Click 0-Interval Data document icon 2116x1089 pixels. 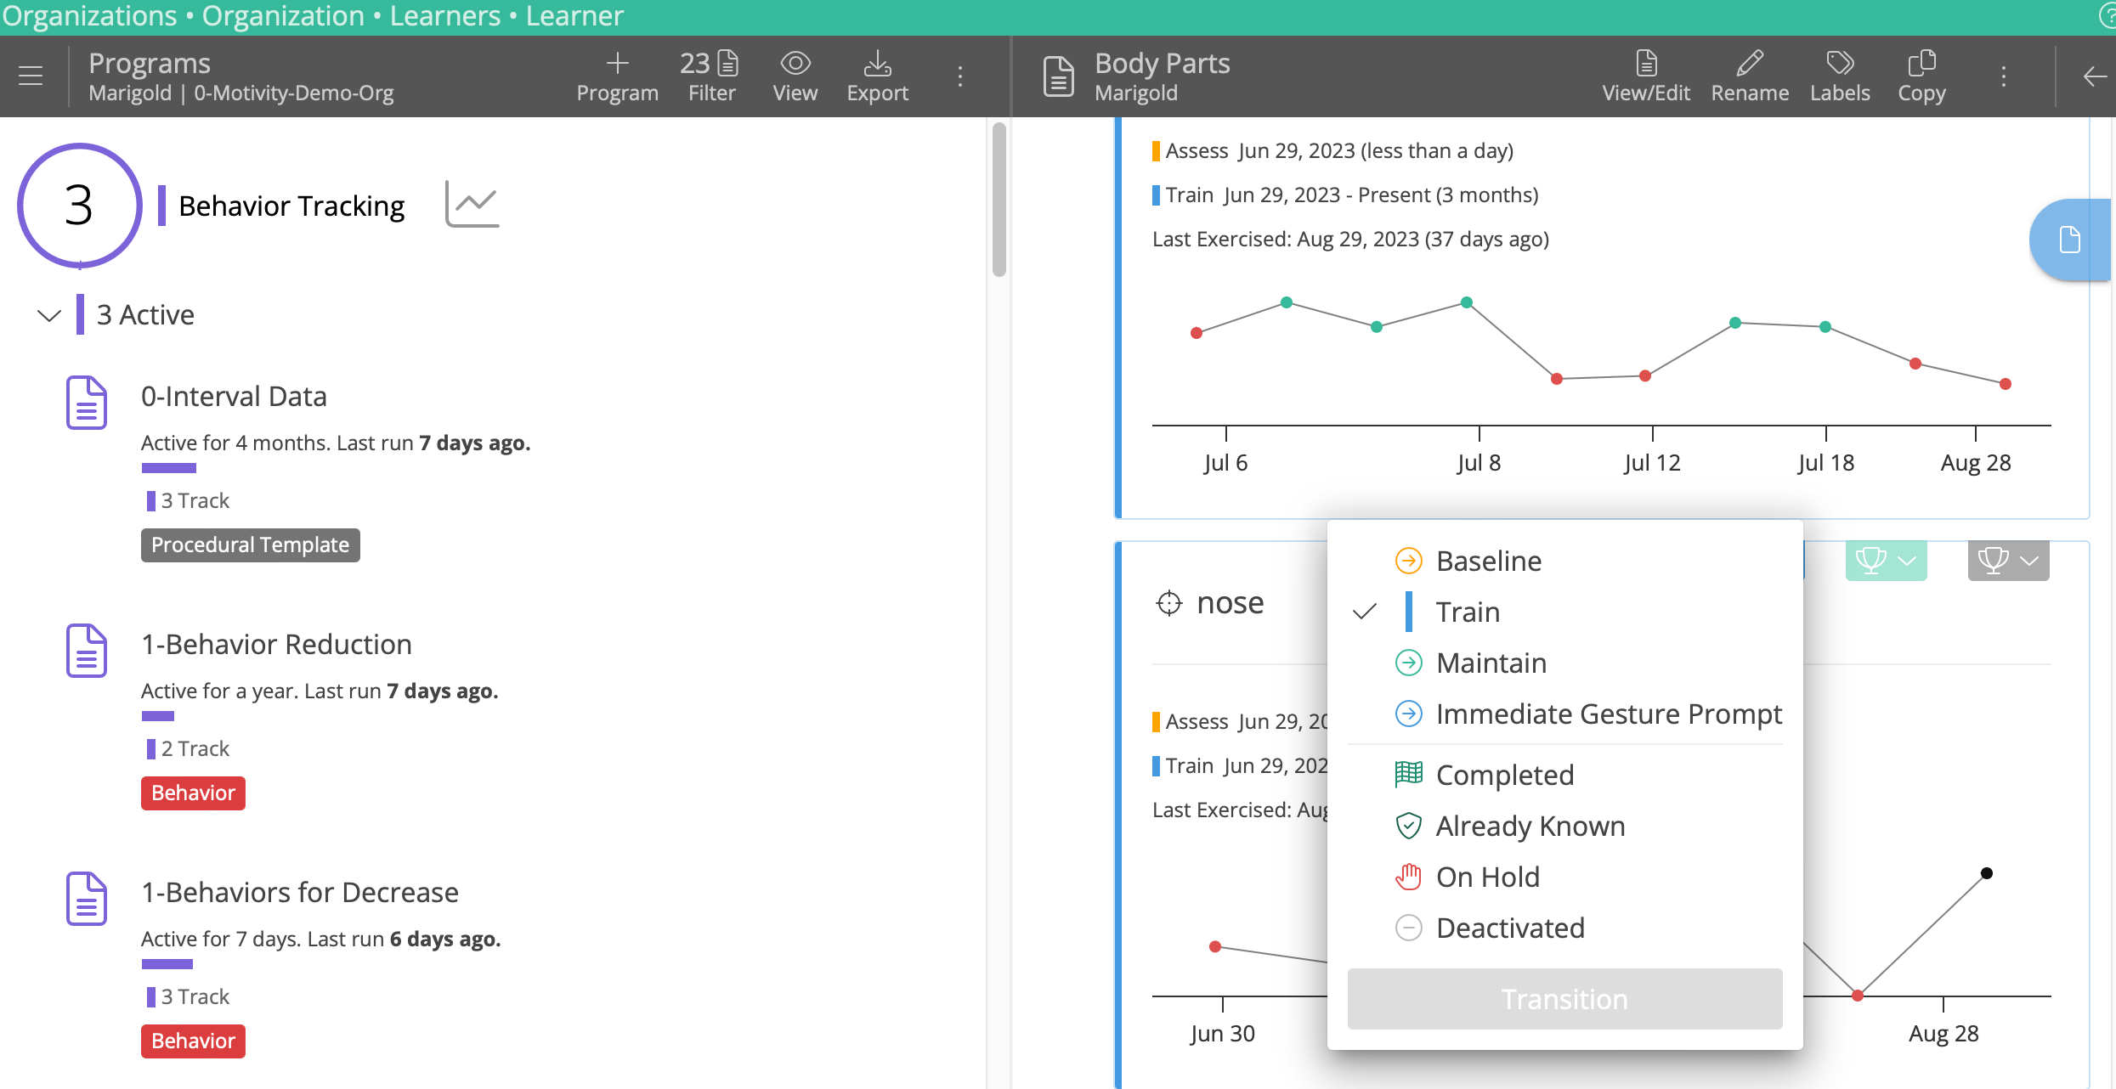87,402
